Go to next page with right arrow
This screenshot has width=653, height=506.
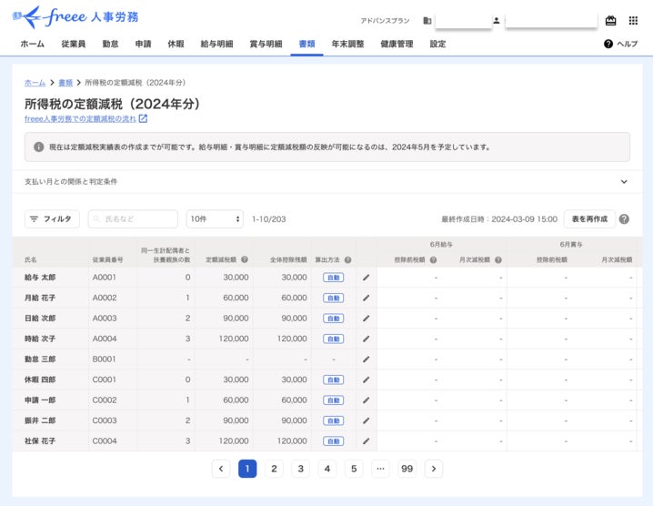tap(434, 469)
